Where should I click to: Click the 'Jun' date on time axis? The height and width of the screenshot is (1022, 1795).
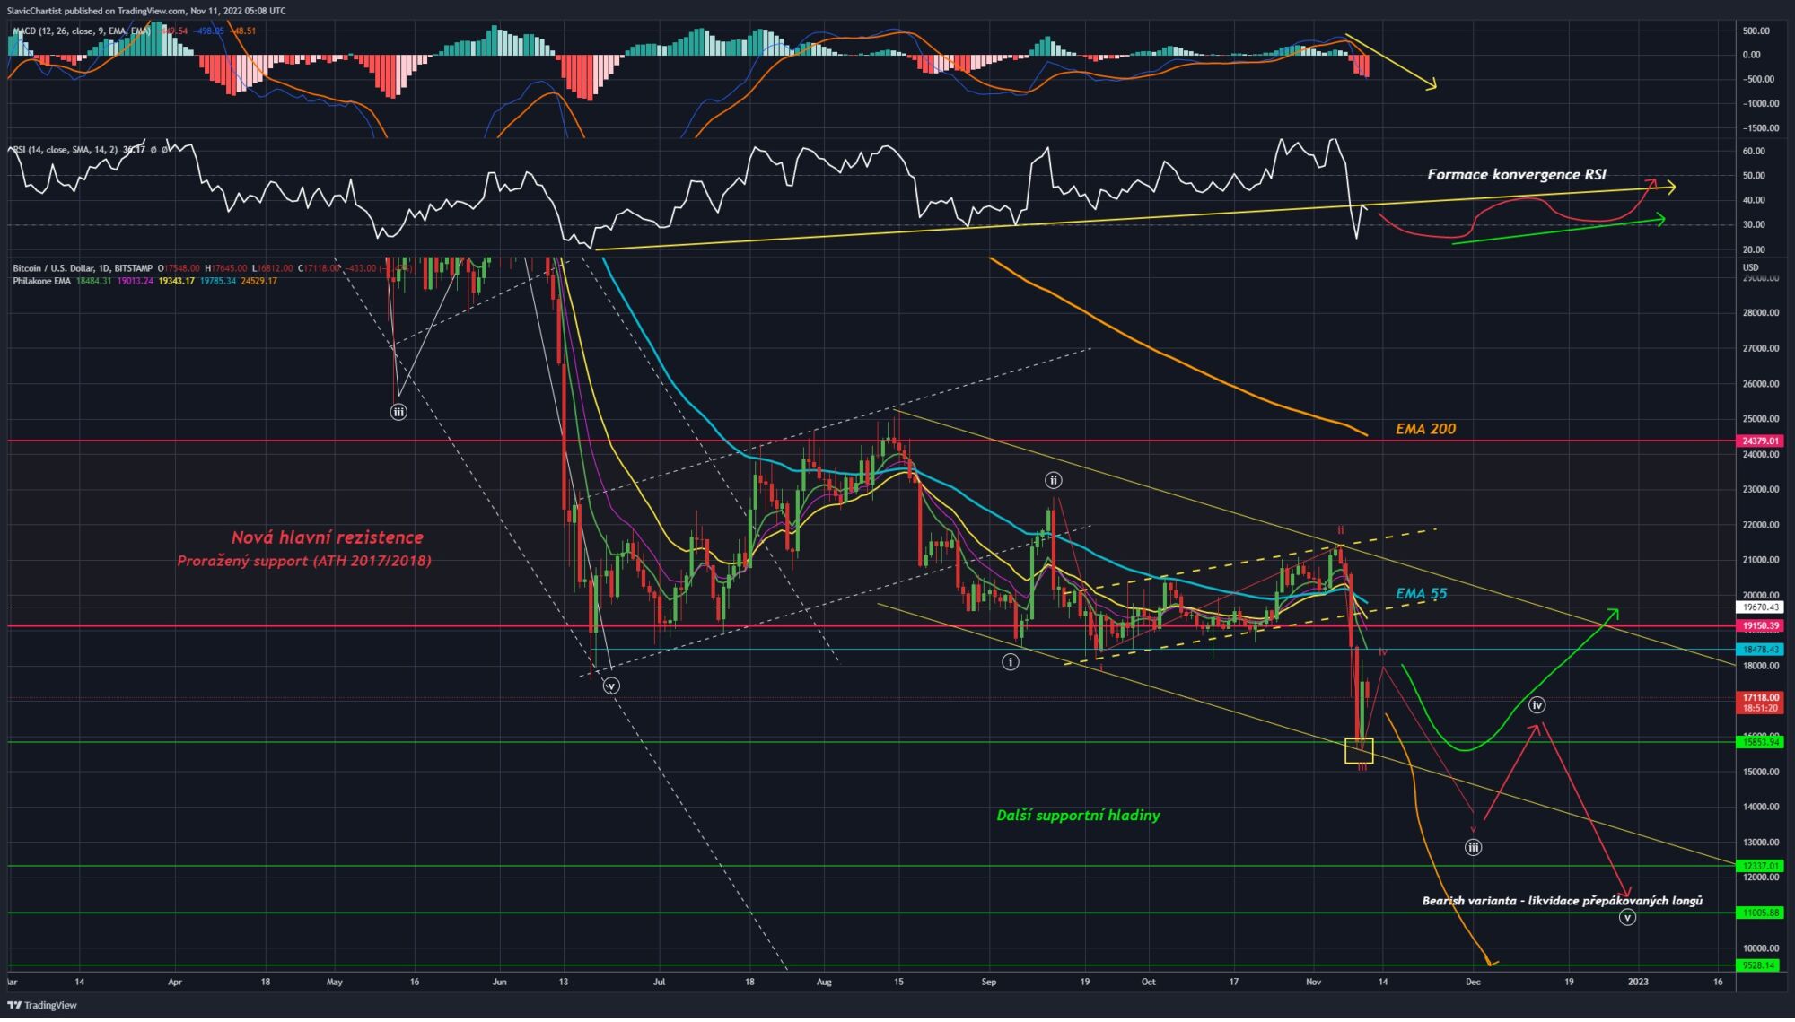pos(500,982)
